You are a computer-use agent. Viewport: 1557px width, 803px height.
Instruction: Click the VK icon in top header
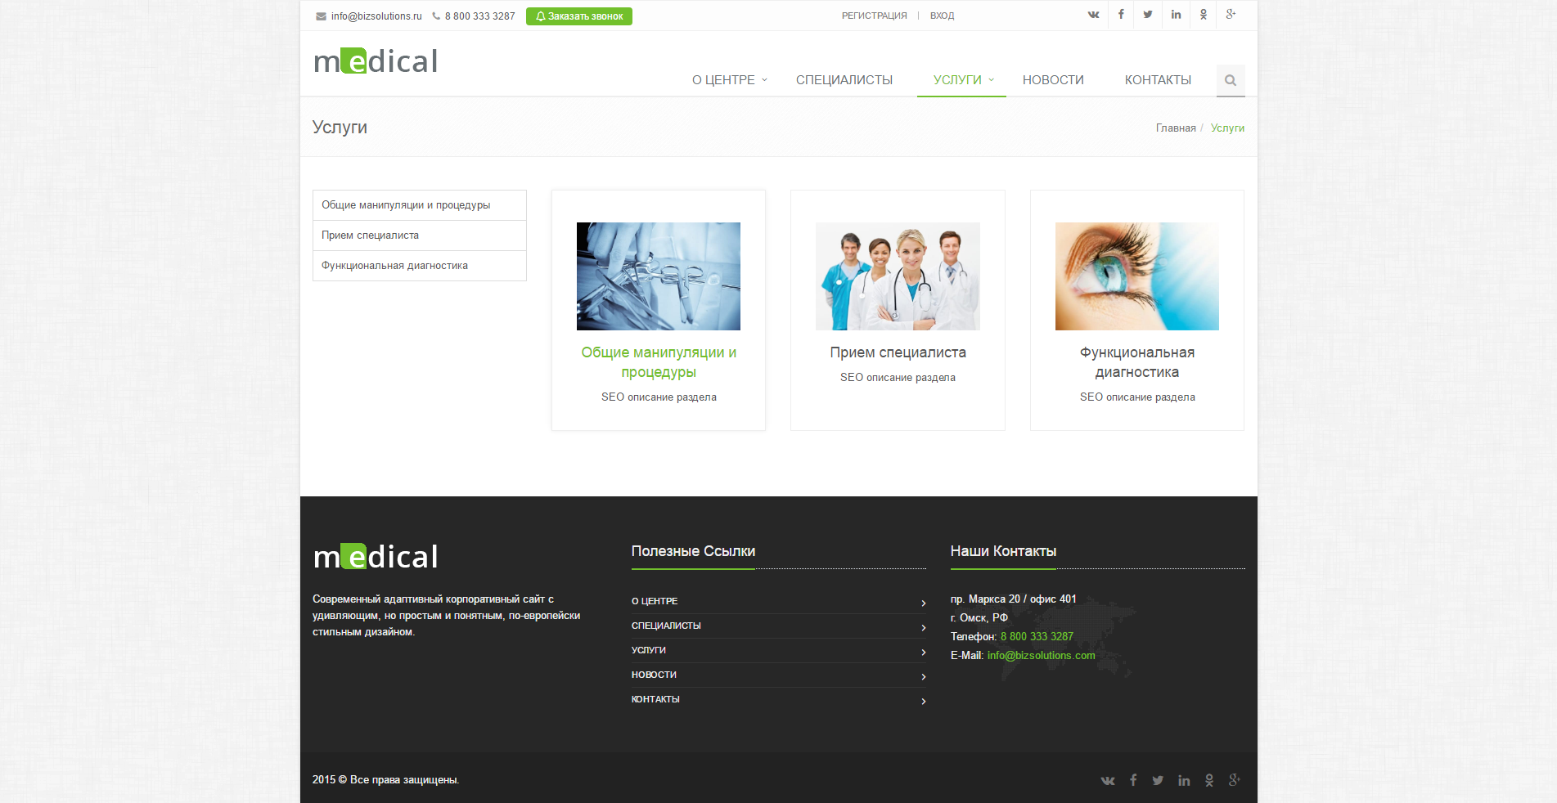pyautogui.click(x=1093, y=15)
